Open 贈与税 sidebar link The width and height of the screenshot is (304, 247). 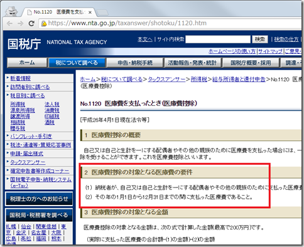pyautogui.click(x=18, y=129)
